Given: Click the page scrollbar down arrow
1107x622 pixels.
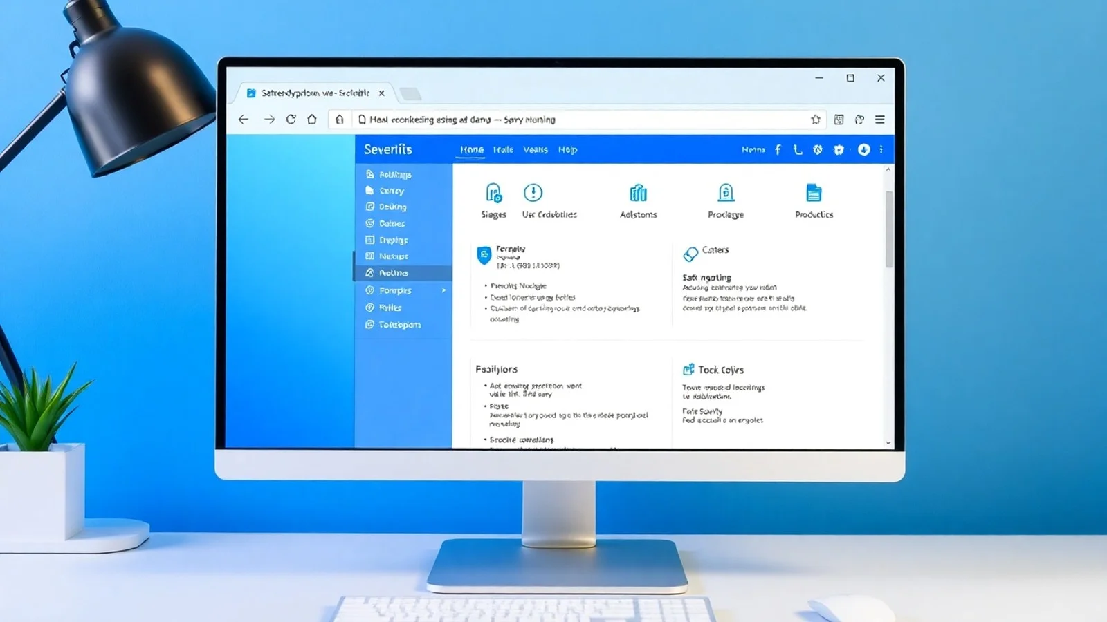Looking at the screenshot, I should (x=888, y=443).
